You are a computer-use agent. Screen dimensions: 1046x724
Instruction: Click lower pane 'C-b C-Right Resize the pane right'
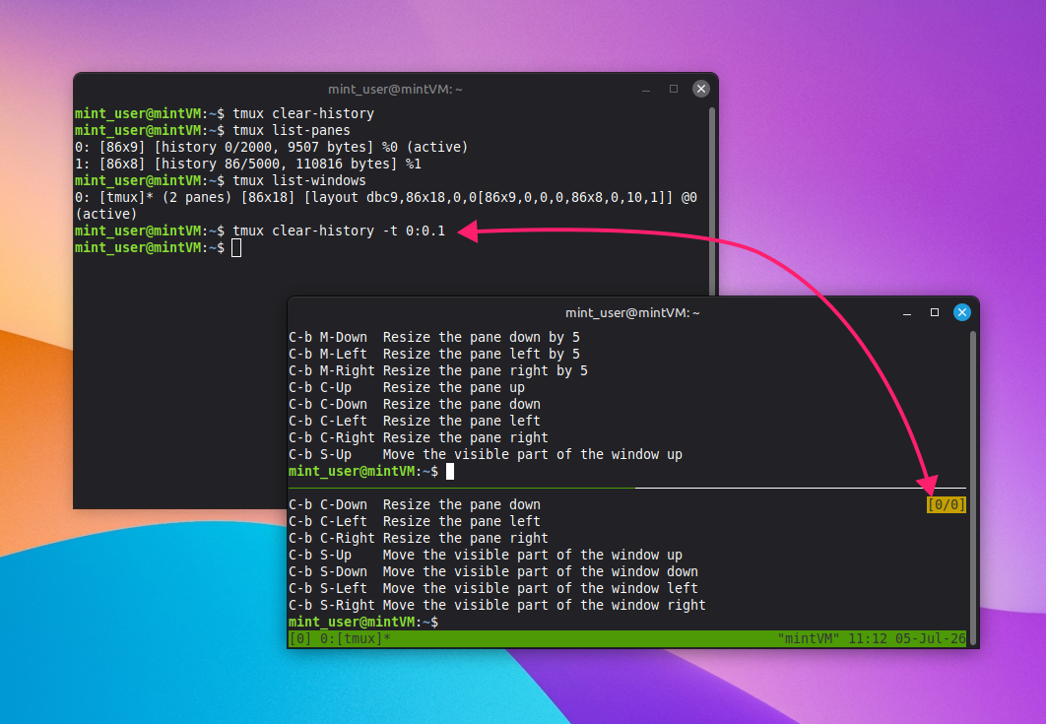[x=419, y=539]
